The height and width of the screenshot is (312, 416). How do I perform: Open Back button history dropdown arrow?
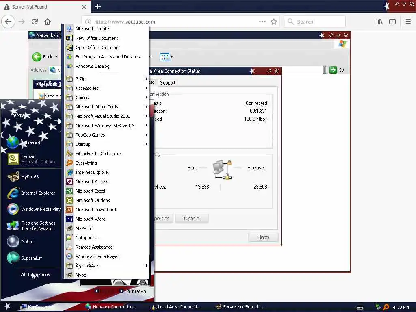point(56,57)
